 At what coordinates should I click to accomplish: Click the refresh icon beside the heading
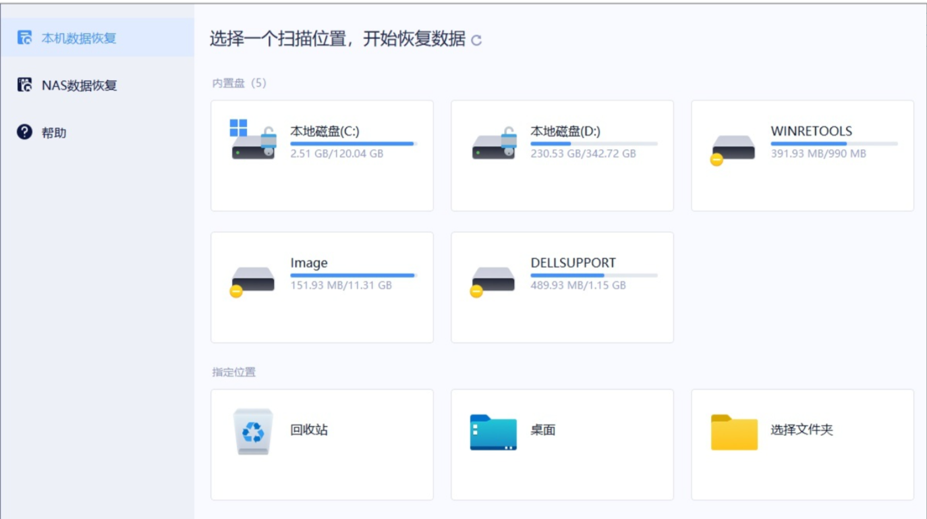click(476, 40)
